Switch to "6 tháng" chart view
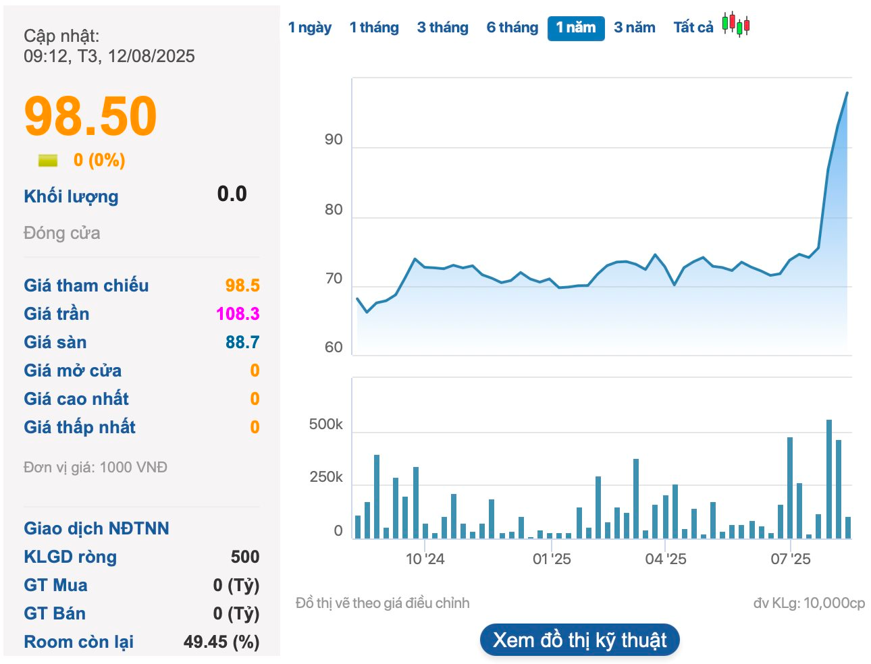The image size is (871, 664). coord(512,27)
